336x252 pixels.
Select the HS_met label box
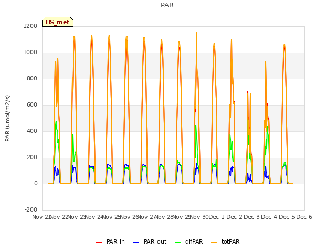coord(58,22)
